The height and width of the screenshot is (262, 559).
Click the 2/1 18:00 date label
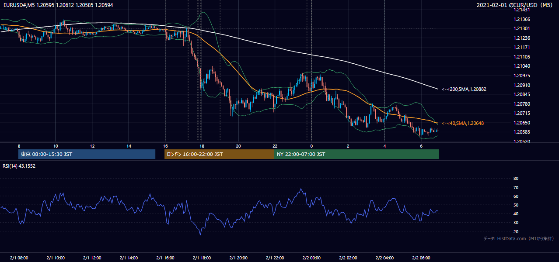click(x=202, y=258)
